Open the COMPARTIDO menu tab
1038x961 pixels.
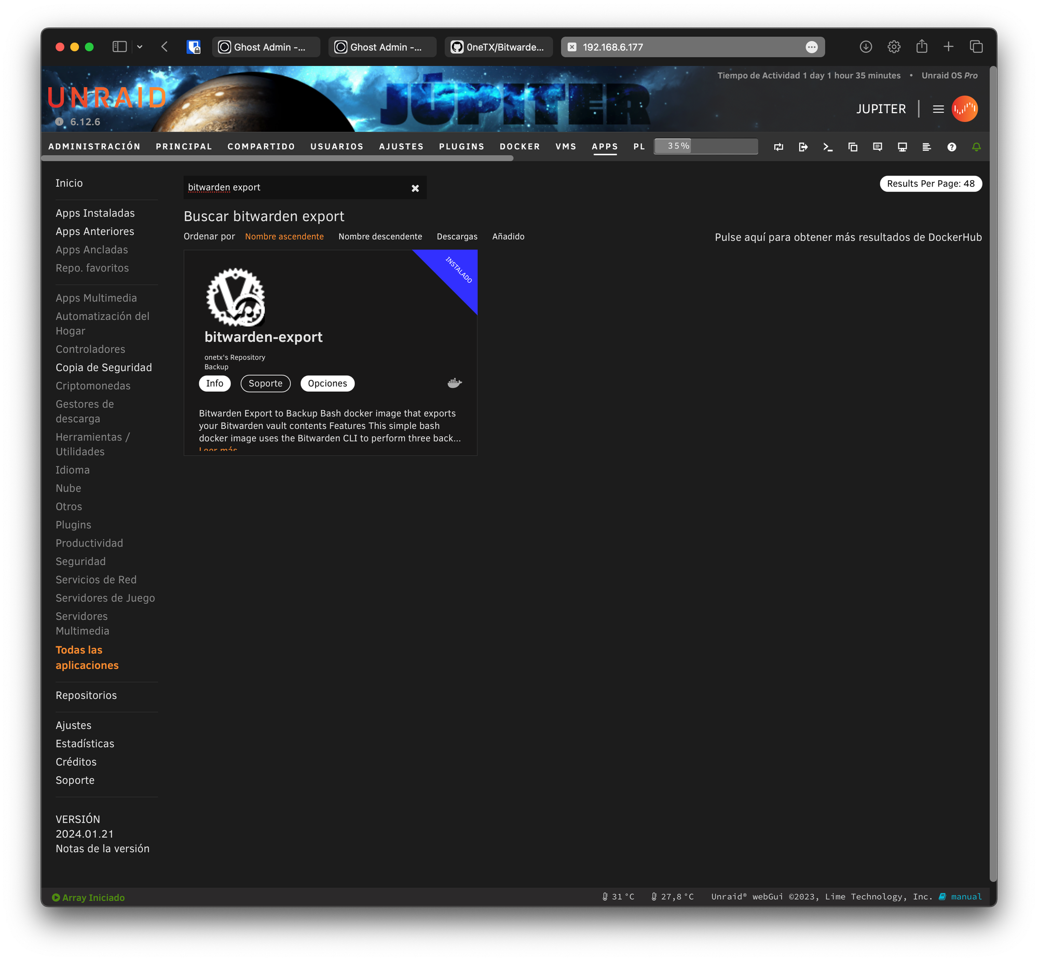tap(261, 146)
